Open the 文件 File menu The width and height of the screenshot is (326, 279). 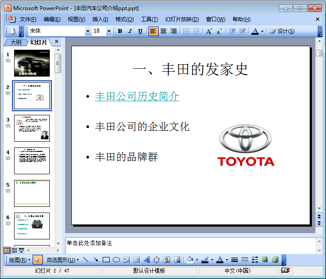28,19
